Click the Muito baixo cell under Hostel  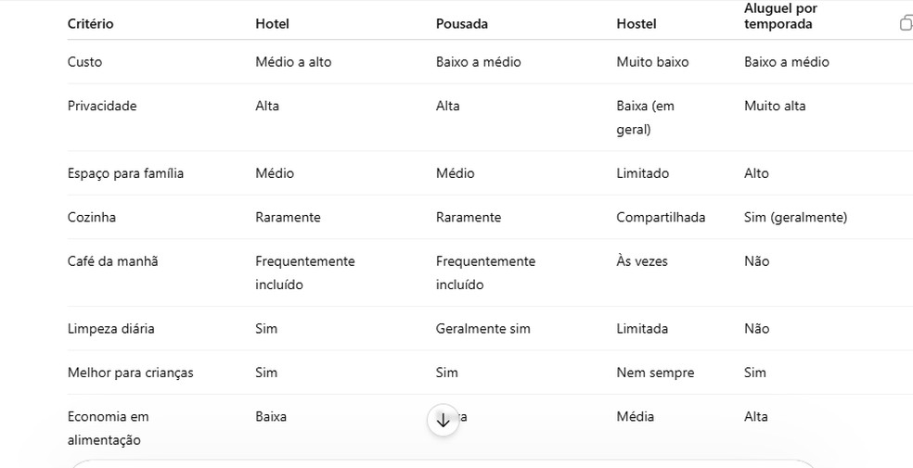[652, 61]
